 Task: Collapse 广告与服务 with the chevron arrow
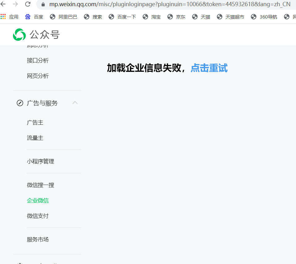(75, 103)
